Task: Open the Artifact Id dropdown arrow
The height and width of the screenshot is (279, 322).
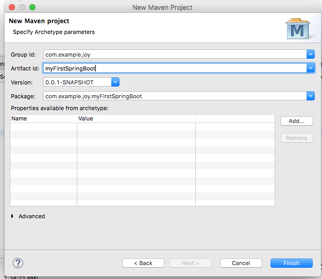Action: 310,68
